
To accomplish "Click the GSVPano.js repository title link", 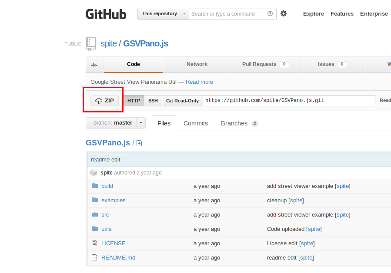I will coord(146,43).
